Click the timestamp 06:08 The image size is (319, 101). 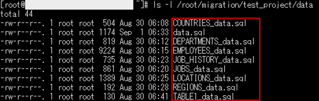pos(158,23)
